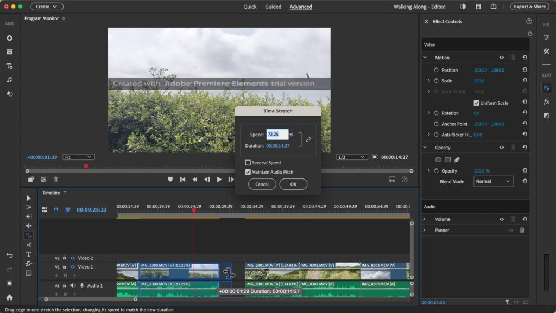Click the Speed value field in Time Stretch
Screen dimensions: 556x313
pyautogui.click(x=278, y=134)
